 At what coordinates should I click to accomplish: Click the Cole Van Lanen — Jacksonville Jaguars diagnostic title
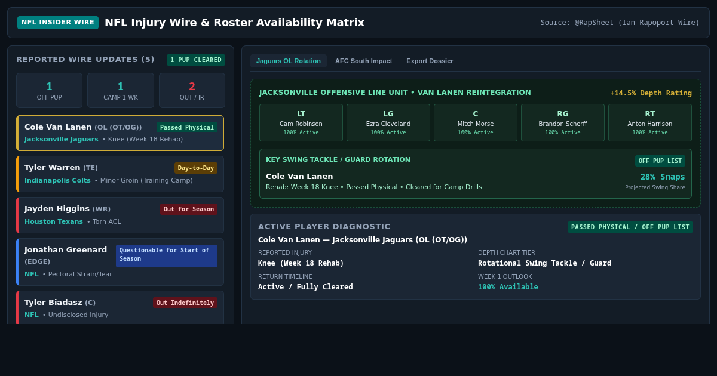click(363, 240)
